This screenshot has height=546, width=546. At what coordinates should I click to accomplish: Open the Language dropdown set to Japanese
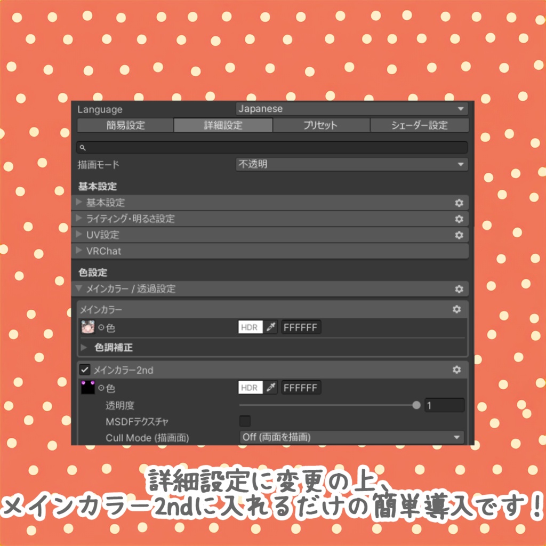click(x=352, y=109)
